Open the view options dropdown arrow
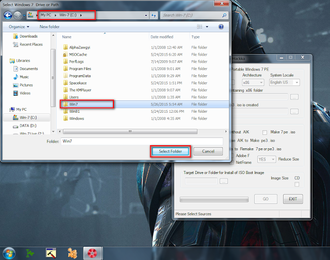Screen dimensions: 330x260 click(207, 27)
